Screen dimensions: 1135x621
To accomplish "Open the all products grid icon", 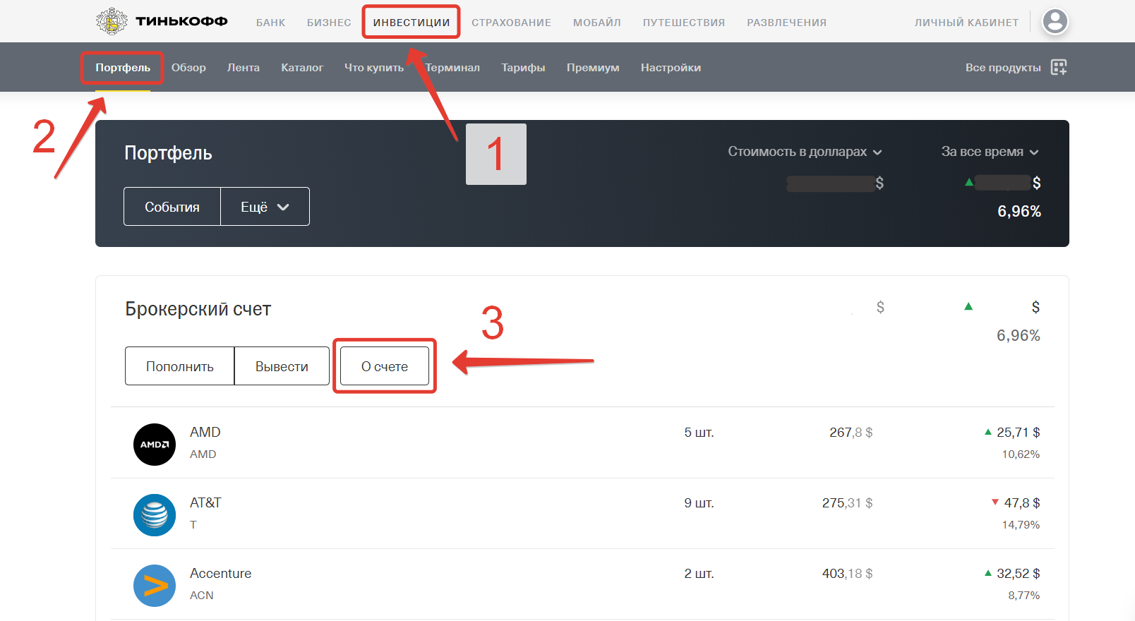I will point(1059,67).
